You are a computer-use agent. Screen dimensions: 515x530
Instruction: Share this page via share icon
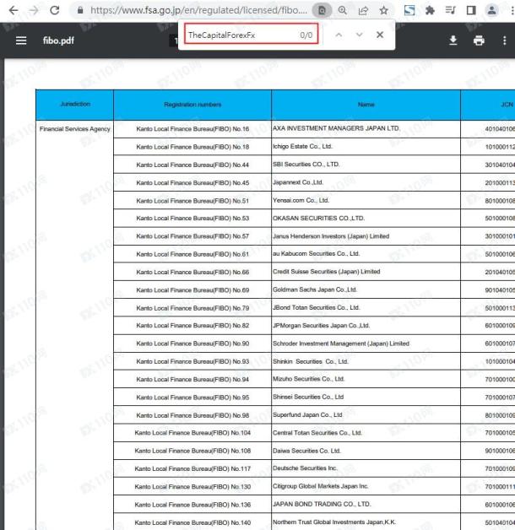(363, 10)
